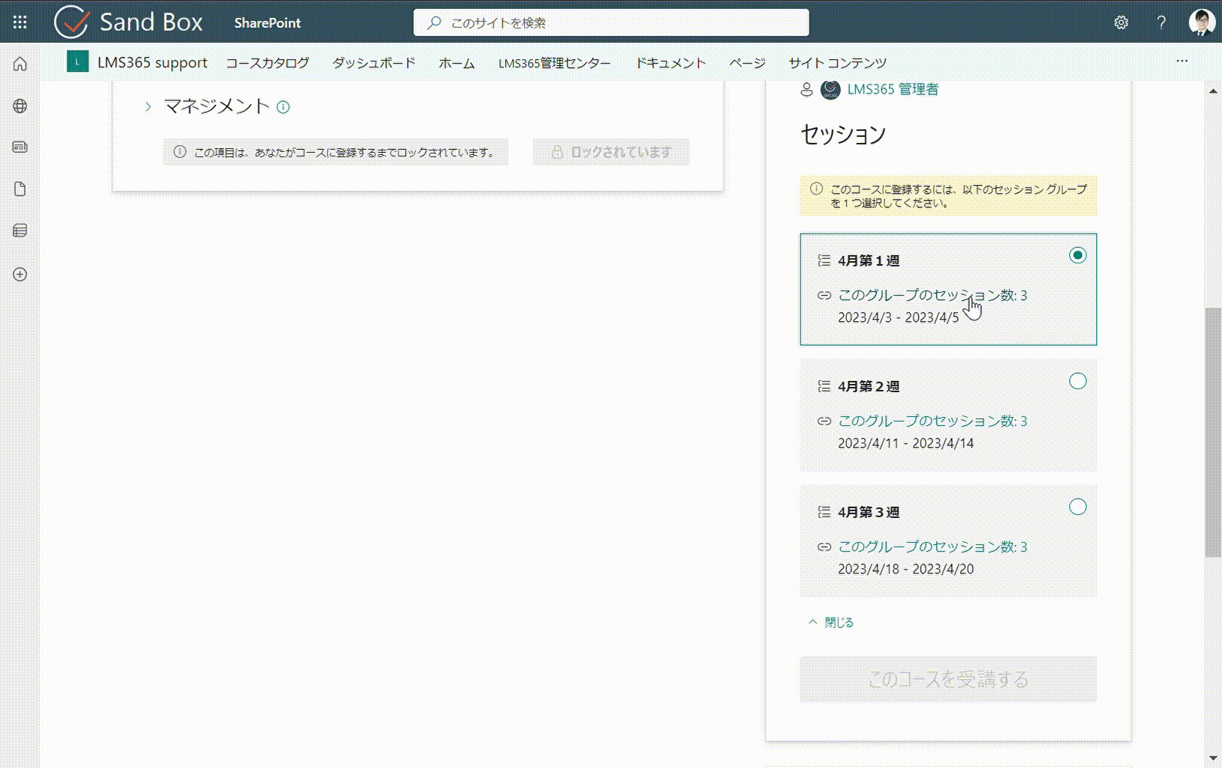Open session count link in 4月第２週
This screenshot has height=768, width=1222.
[932, 421]
